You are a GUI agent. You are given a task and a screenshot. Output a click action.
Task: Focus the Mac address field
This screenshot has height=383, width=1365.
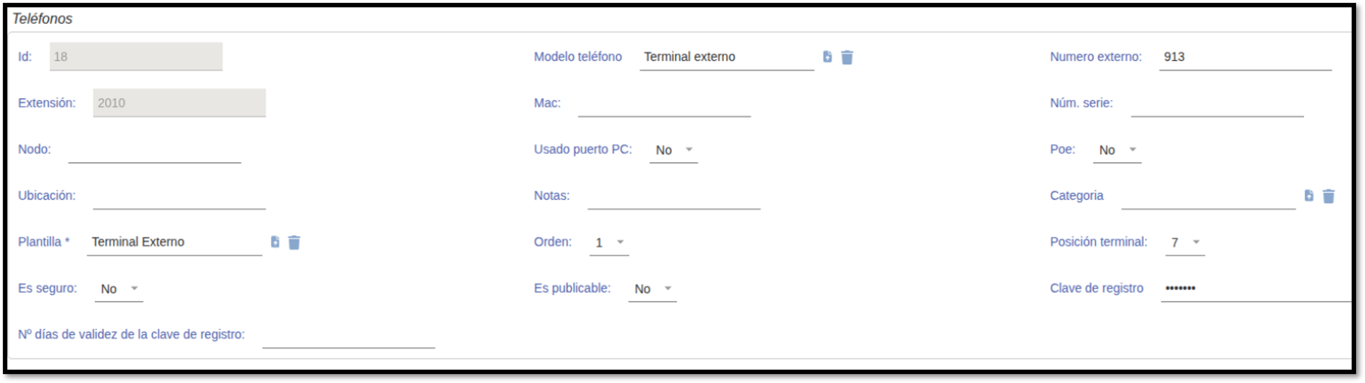(x=664, y=103)
